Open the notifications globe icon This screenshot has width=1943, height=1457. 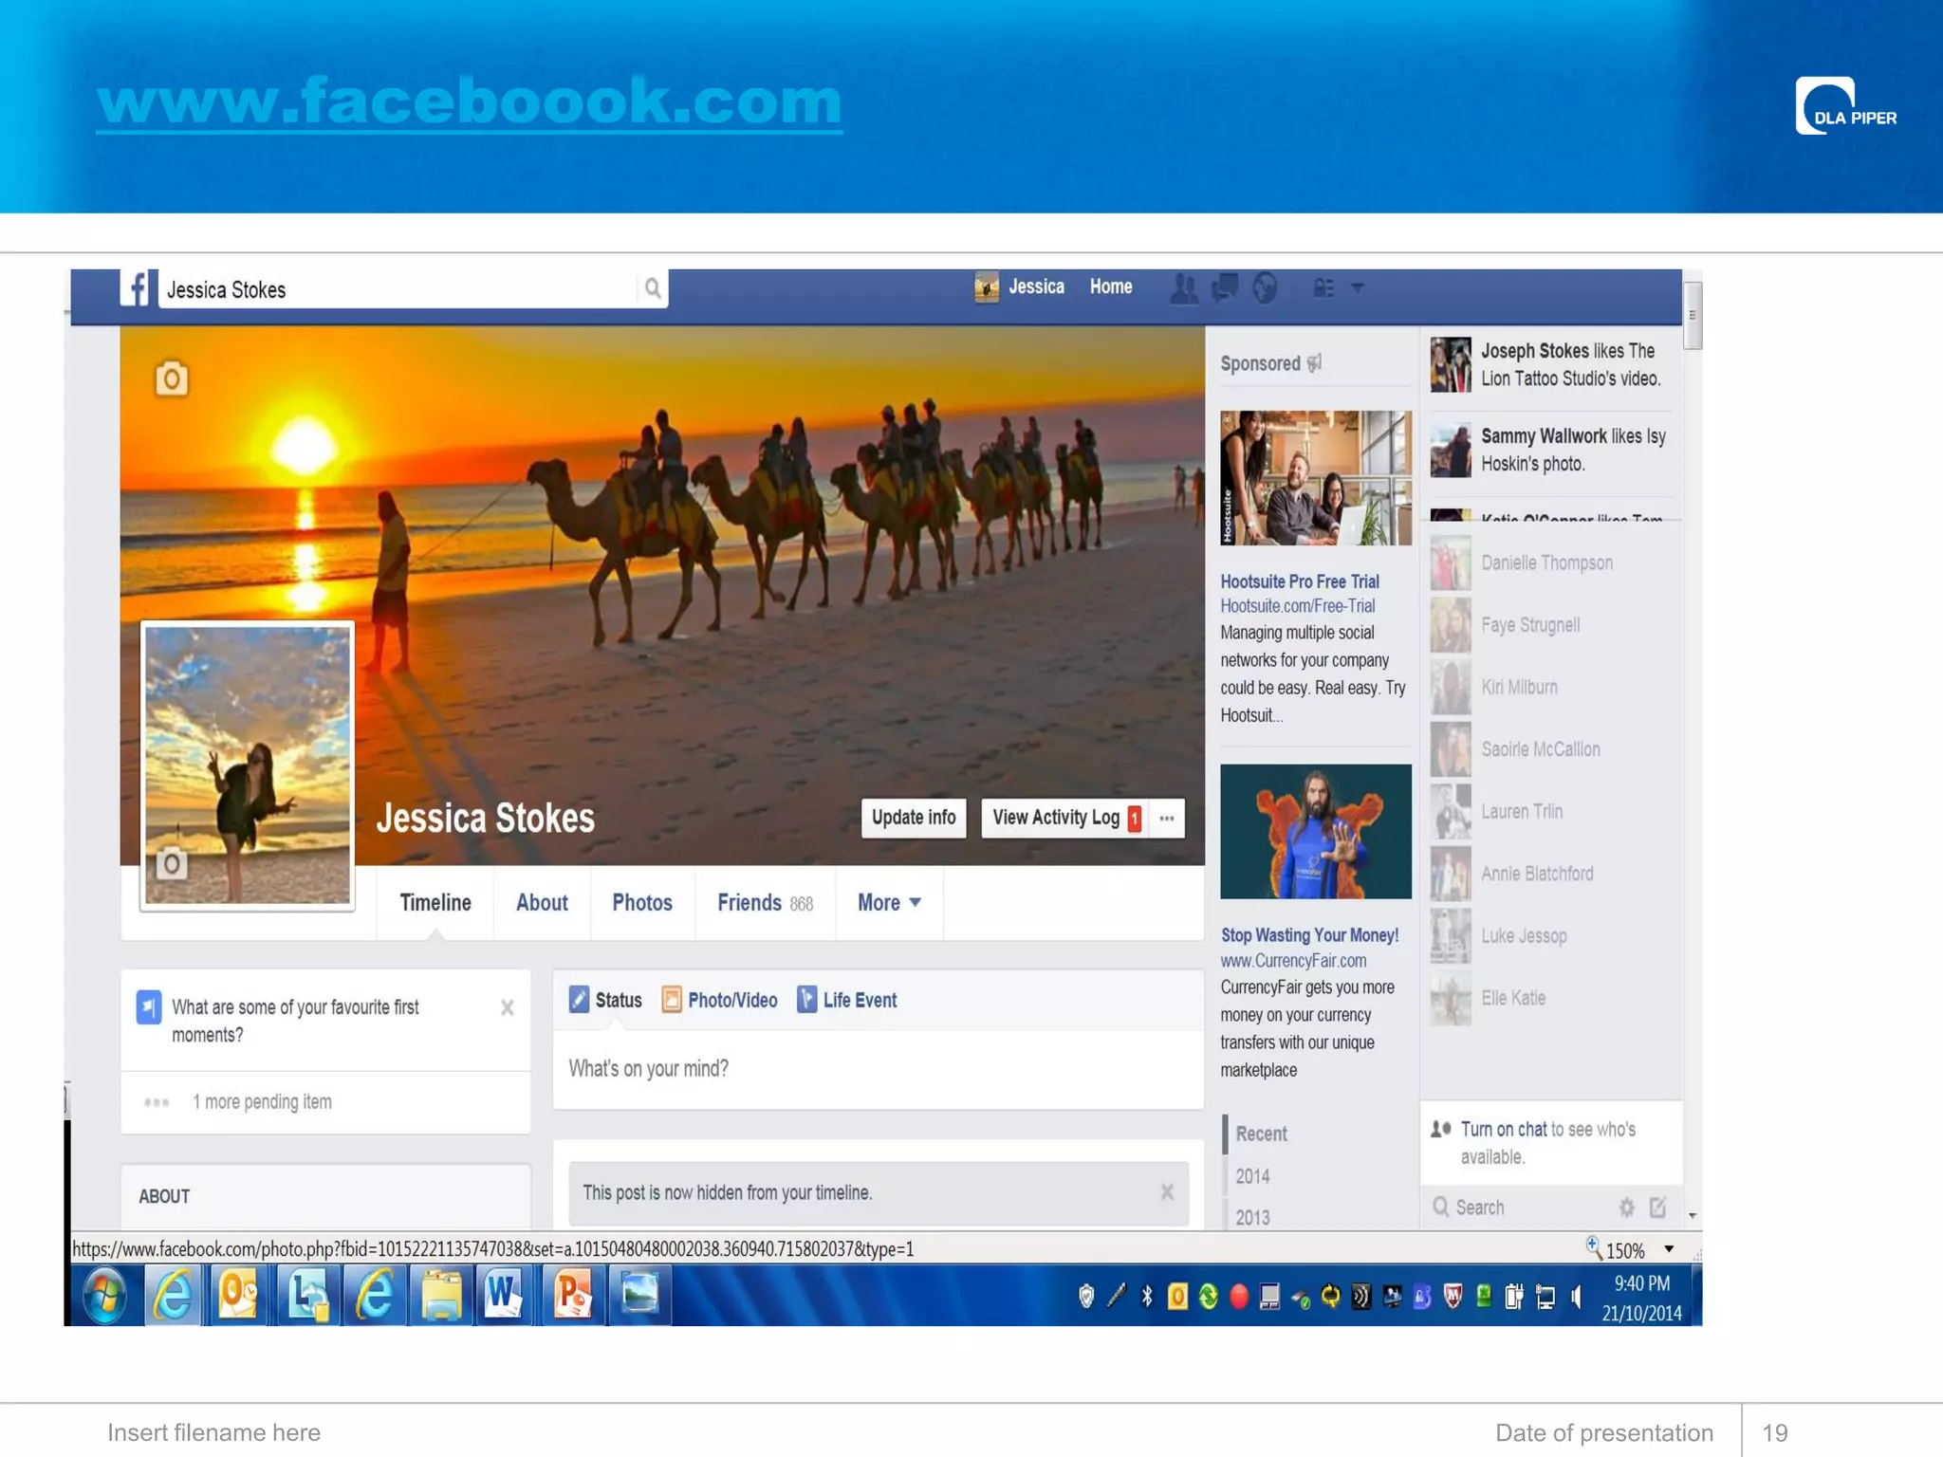click(x=1265, y=286)
